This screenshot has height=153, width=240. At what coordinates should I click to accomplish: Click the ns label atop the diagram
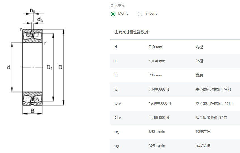coord(33,11)
